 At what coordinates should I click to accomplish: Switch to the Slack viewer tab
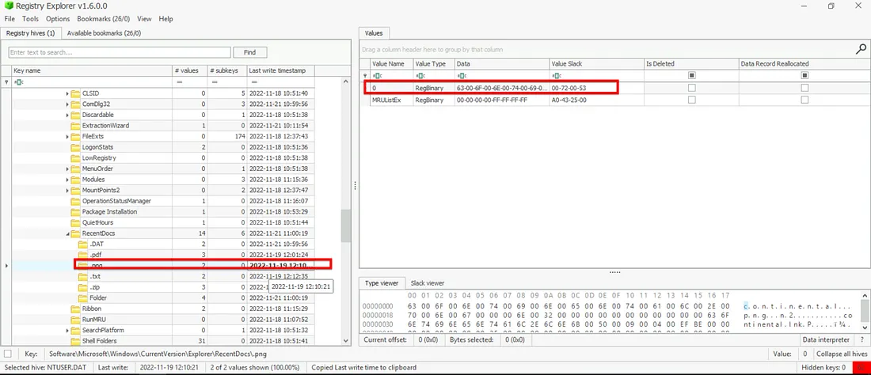tap(425, 283)
